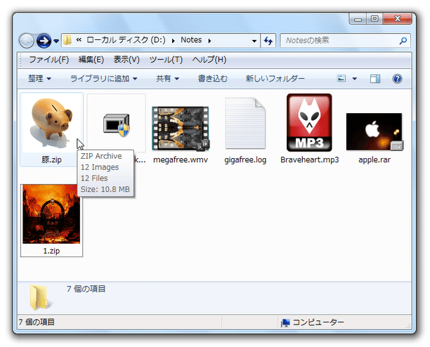Open the ヘルプ(H) menu
Viewport: 430px width, 347px height.
coord(209,60)
